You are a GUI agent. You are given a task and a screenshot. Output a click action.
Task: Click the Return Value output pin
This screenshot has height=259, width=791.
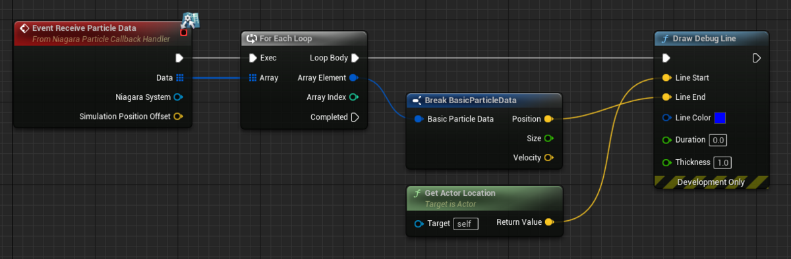[550, 222]
